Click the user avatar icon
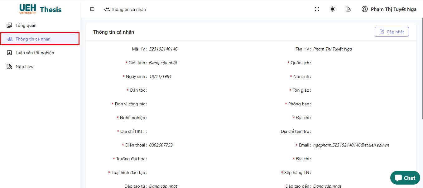Image resolution: width=423 pixels, height=188 pixels. (364, 9)
